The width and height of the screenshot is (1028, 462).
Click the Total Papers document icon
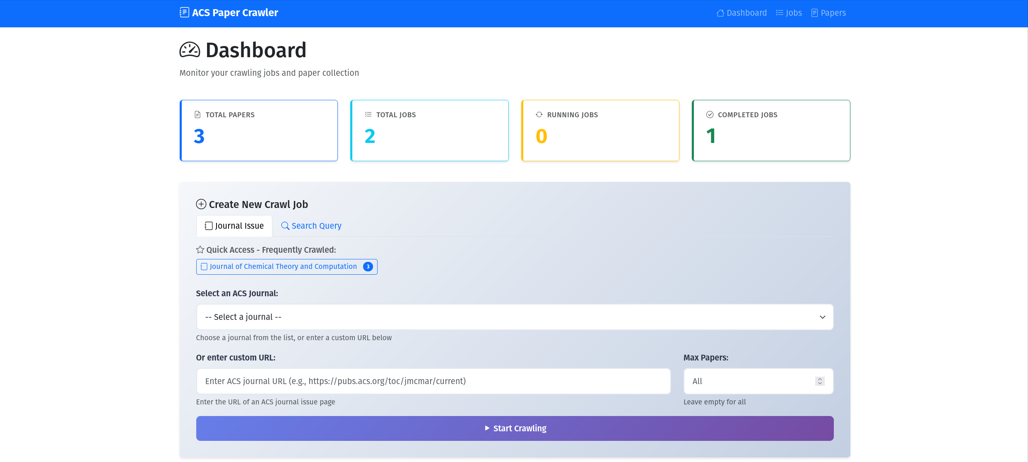click(197, 115)
